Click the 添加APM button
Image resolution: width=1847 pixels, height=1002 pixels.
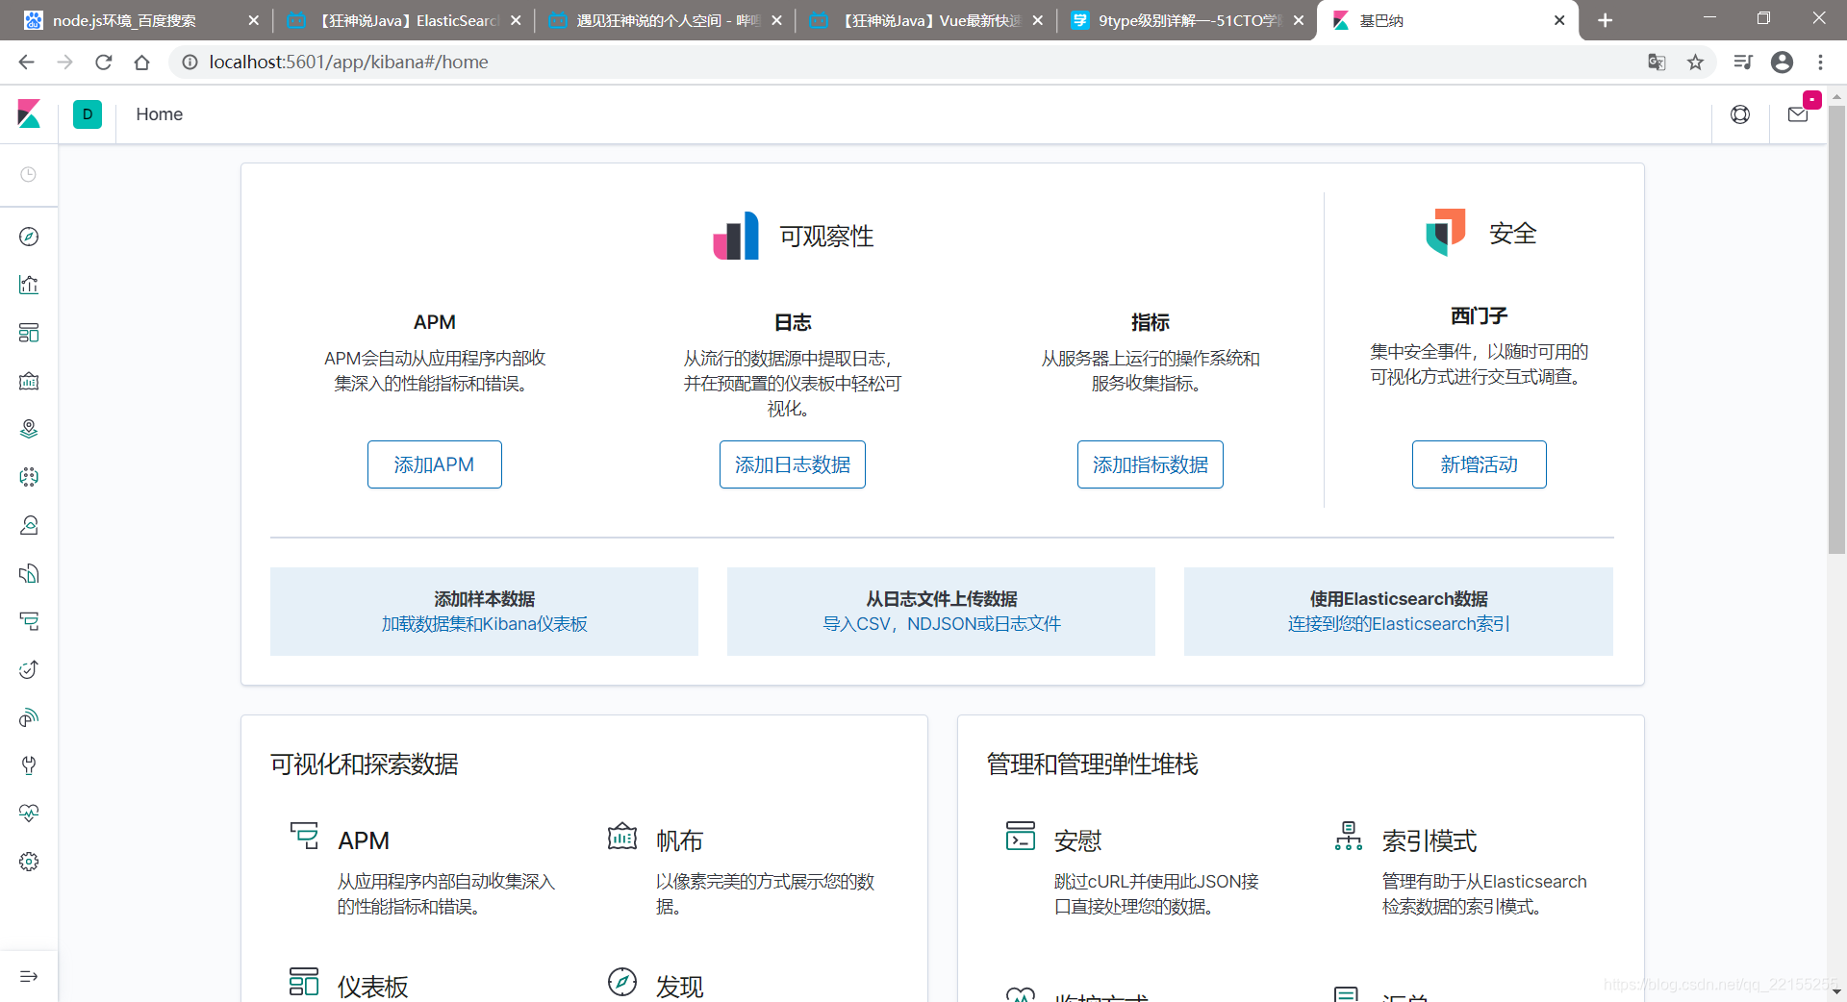435,464
